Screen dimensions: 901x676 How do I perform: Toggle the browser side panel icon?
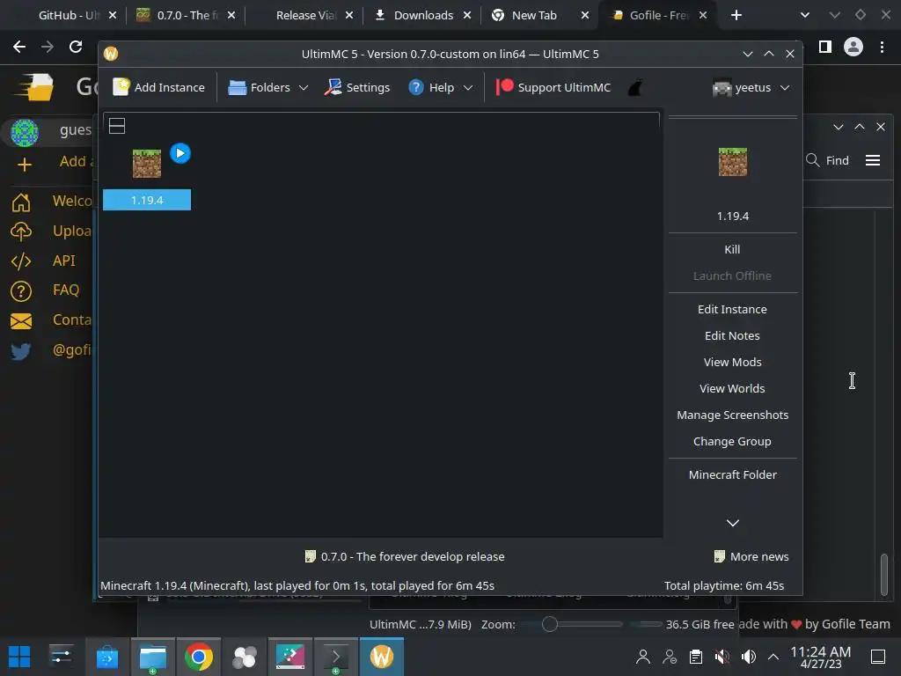tap(824, 47)
